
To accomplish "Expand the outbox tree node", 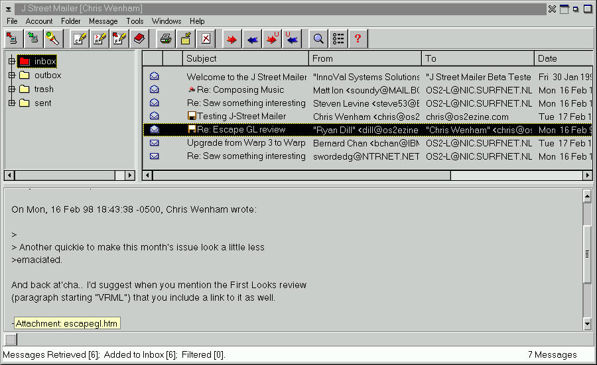I will (12, 76).
